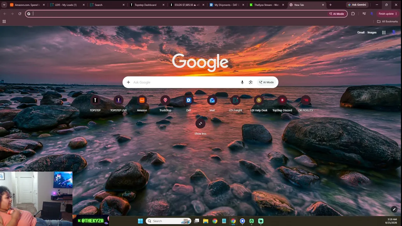Go back to the previous page
The width and height of the screenshot is (402, 226).
(5, 14)
